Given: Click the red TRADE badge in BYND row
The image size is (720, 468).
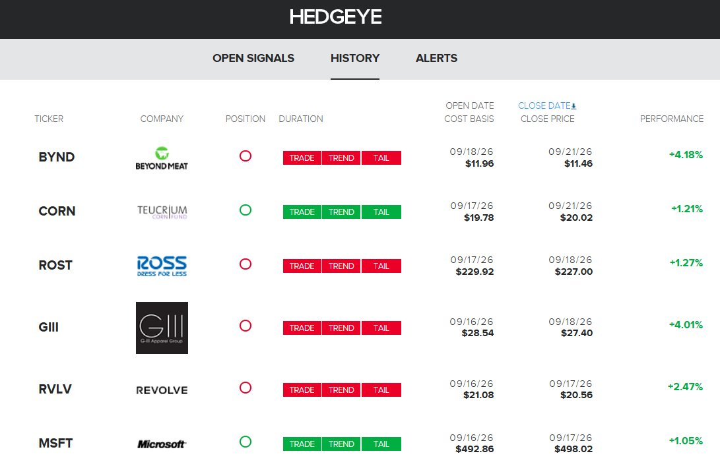Looking at the screenshot, I should pyautogui.click(x=302, y=158).
